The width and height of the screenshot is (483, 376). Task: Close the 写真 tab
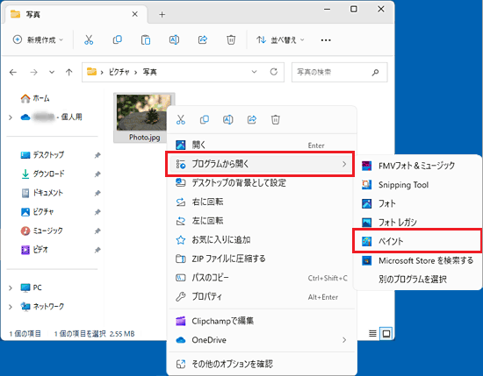134,14
